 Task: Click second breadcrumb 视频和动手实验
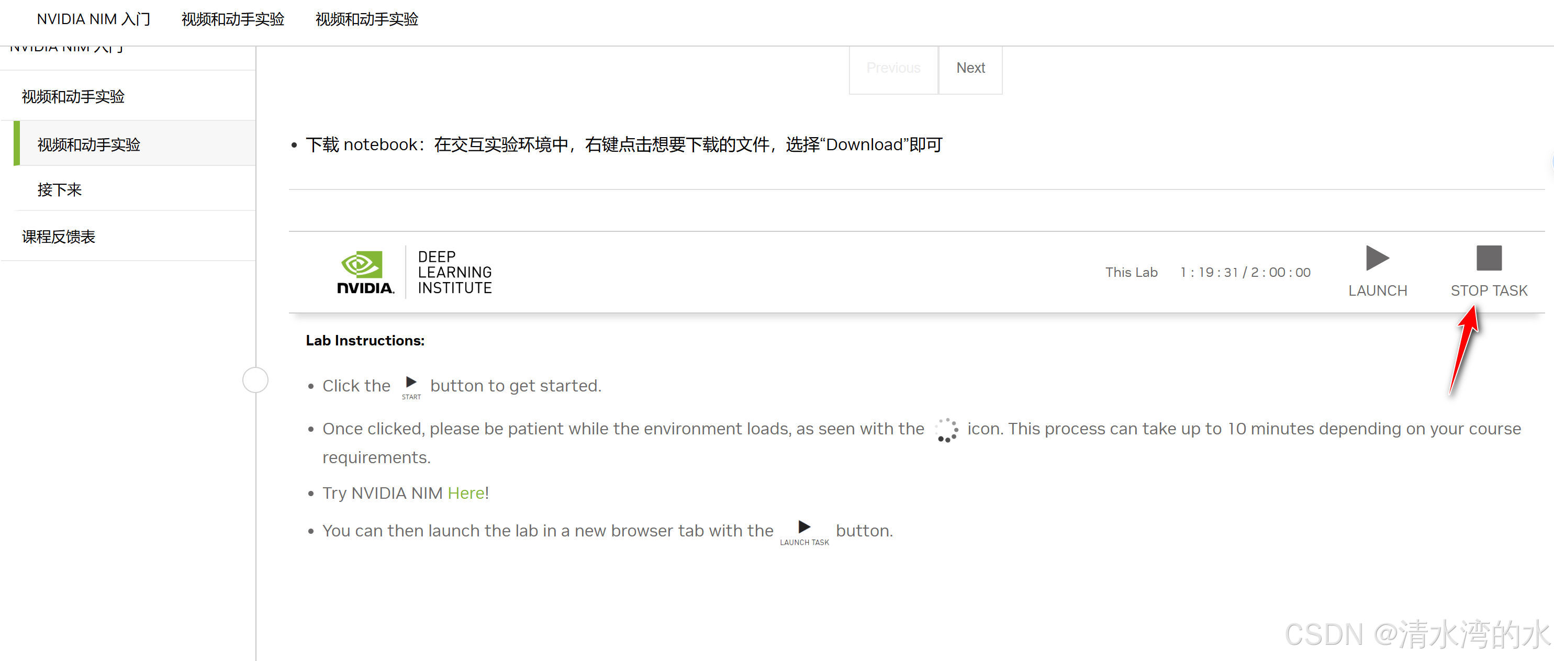(233, 19)
